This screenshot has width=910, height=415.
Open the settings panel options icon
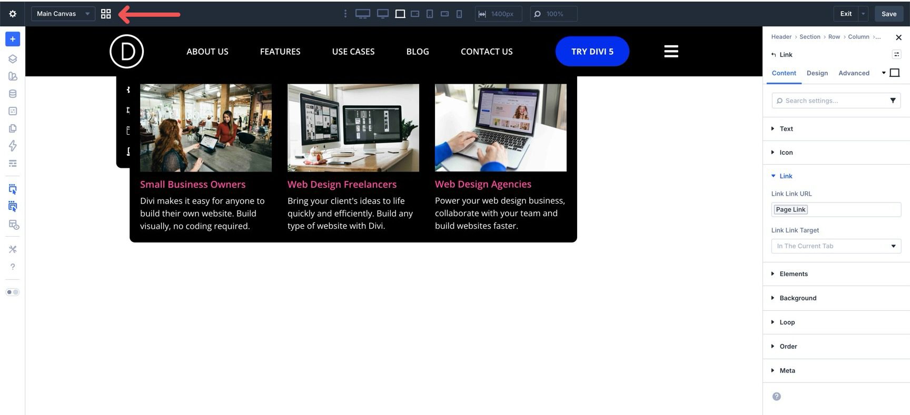point(896,54)
